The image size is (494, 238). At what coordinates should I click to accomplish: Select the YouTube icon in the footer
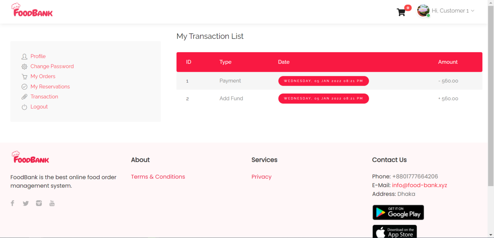coord(52,203)
